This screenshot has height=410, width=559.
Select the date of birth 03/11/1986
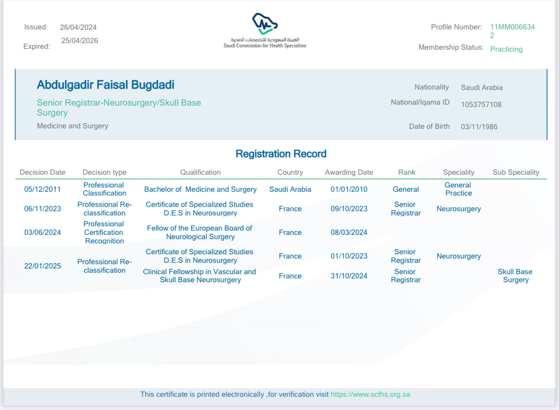click(x=479, y=127)
